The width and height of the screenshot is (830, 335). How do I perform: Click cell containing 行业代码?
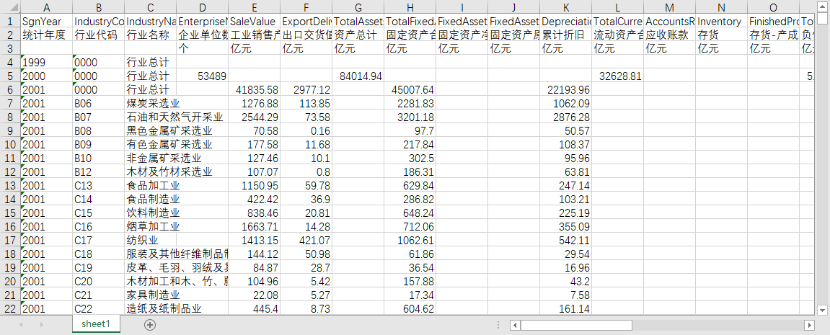(x=99, y=35)
